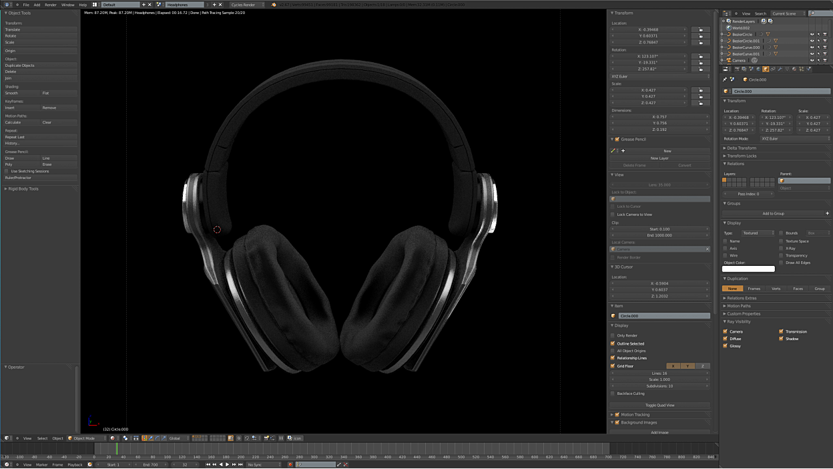This screenshot has height=469, width=833.
Task: Expand the Delta Transform panel
Action: 741,148
